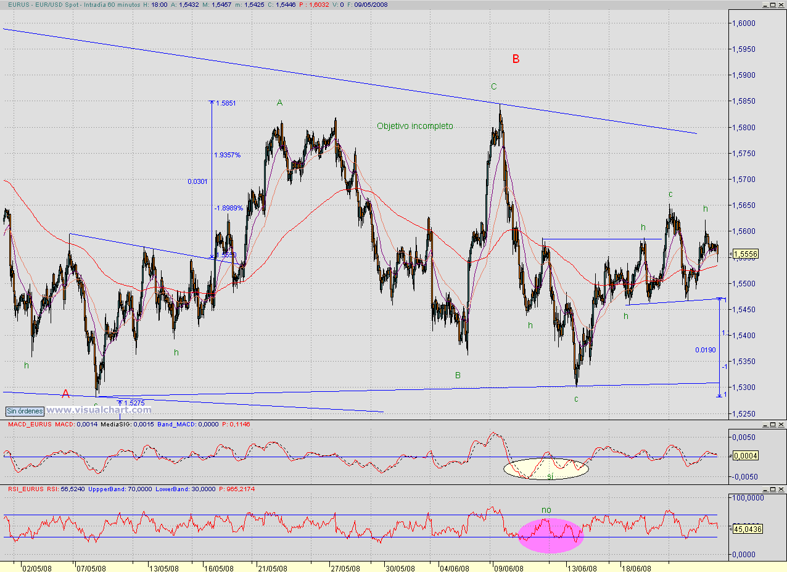Click the 1.5275 price label

pyautogui.click(x=134, y=403)
